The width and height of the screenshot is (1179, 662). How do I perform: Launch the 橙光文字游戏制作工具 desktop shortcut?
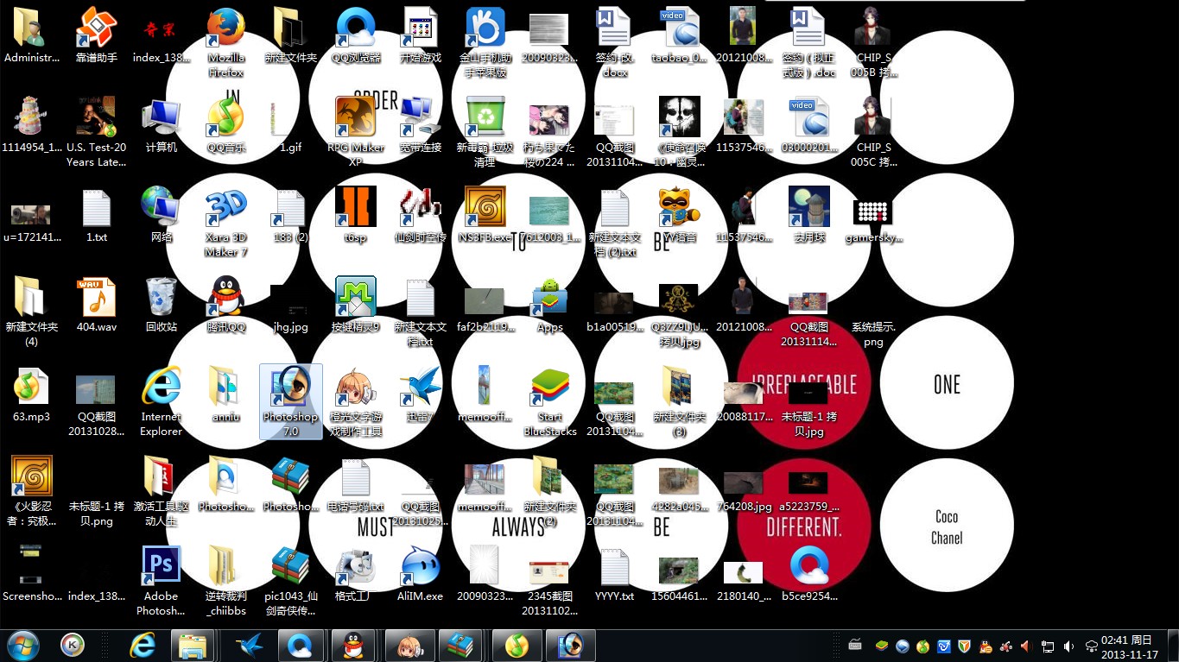(356, 401)
